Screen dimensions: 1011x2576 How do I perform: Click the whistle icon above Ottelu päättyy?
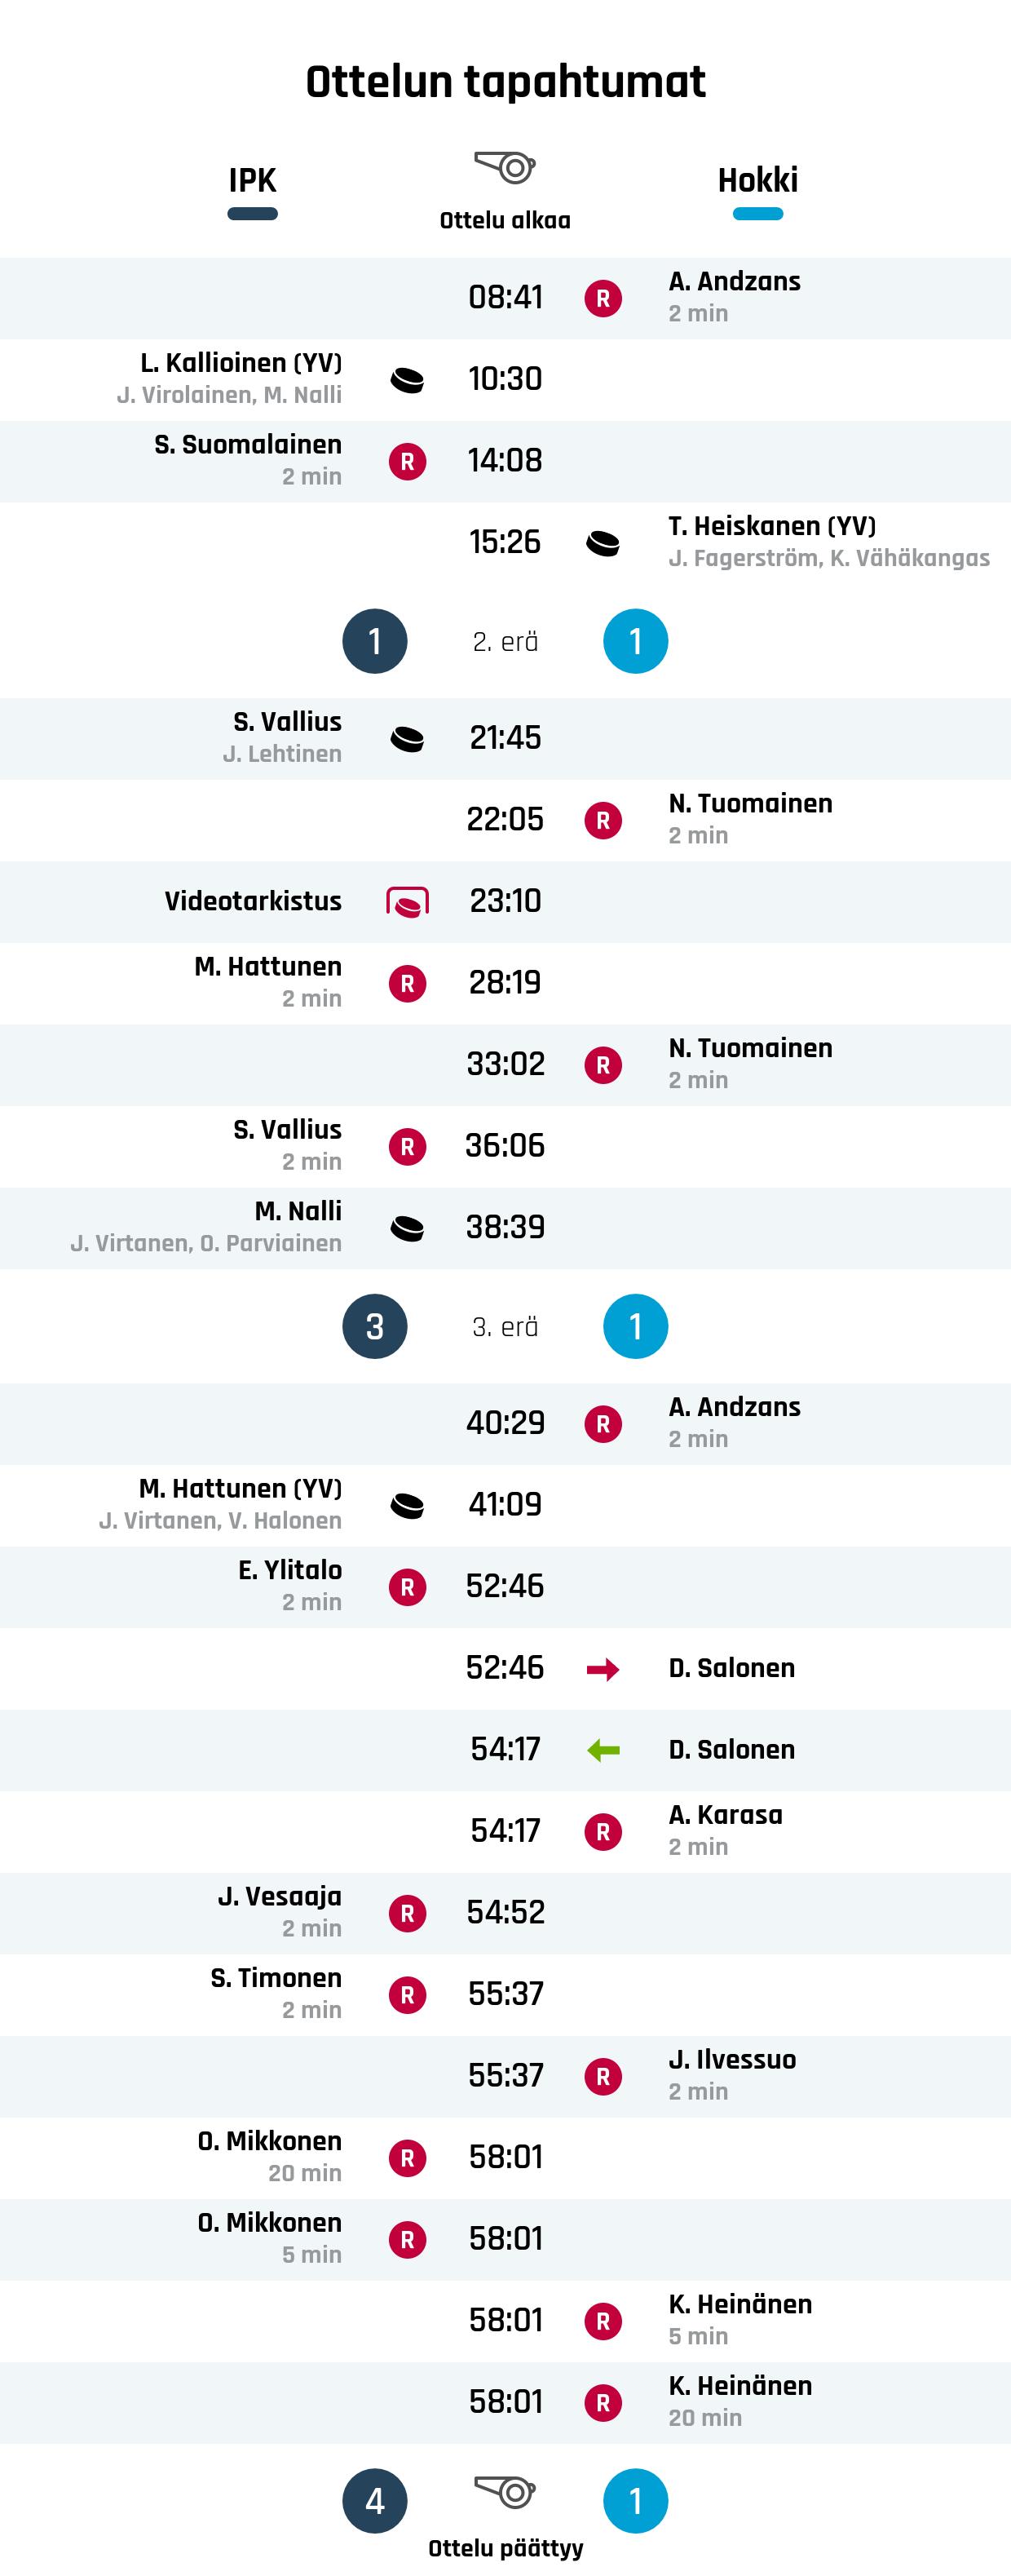click(x=505, y=2491)
